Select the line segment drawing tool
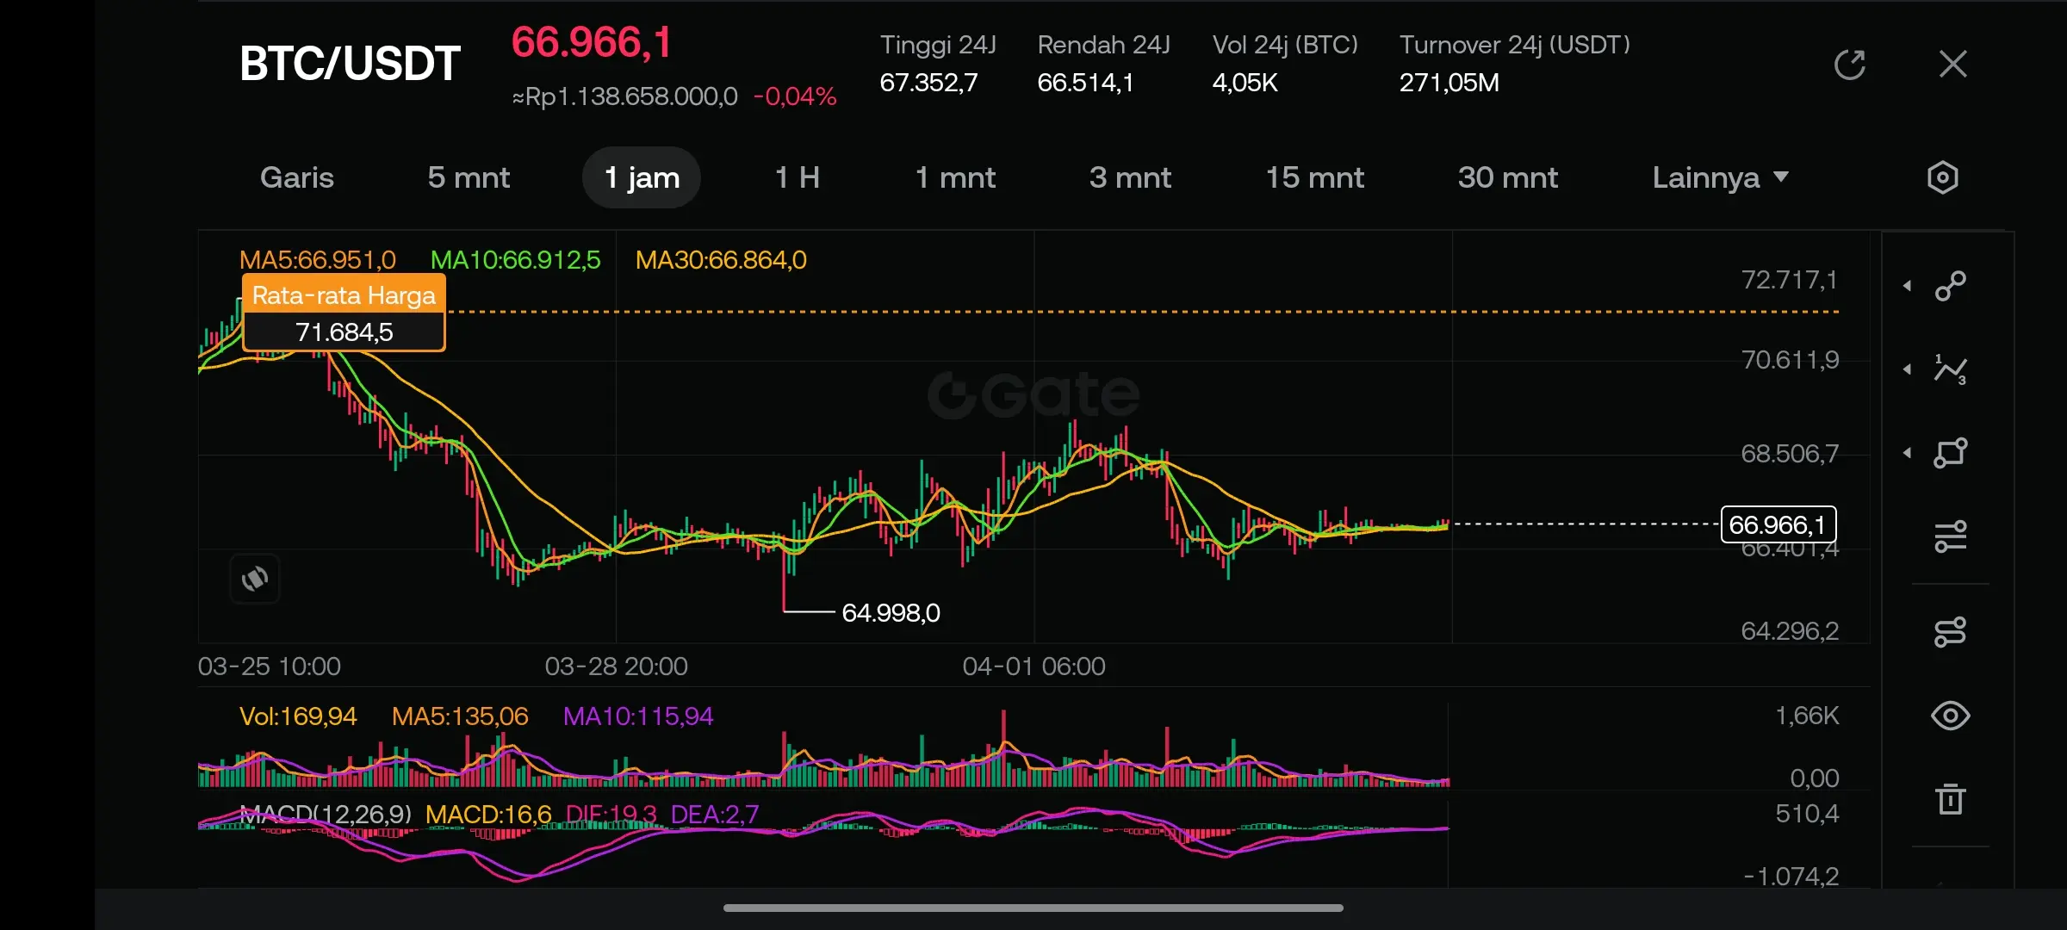2067x930 pixels. [1950, 286]
